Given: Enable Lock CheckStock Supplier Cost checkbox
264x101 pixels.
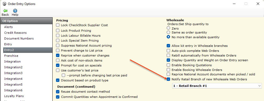Looking at the screenshot, I should coord(58,25).
